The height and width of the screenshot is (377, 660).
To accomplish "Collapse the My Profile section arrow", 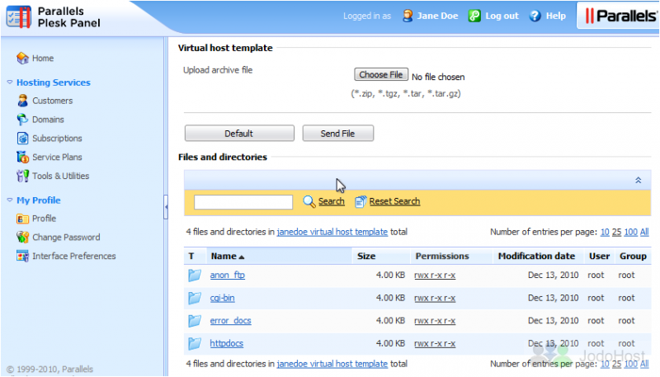I will point(10,200).
